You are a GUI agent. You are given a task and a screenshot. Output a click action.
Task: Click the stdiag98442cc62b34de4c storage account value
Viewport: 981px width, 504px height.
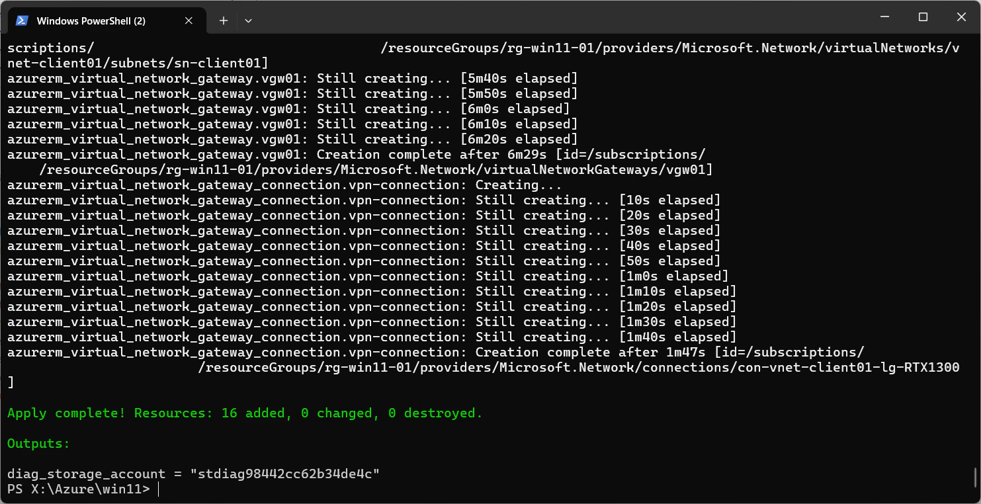(x=285, y=474)
